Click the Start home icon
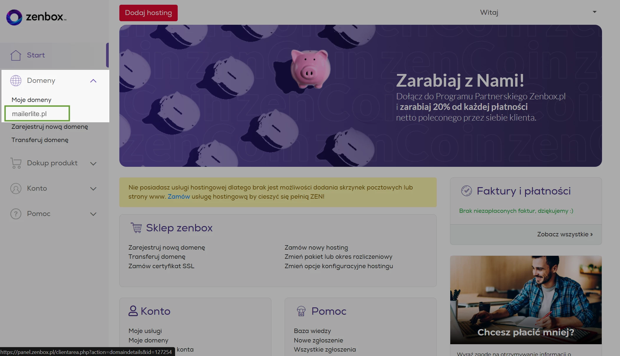This screenshot has height=356, width=620. click(x=16, y=55)
